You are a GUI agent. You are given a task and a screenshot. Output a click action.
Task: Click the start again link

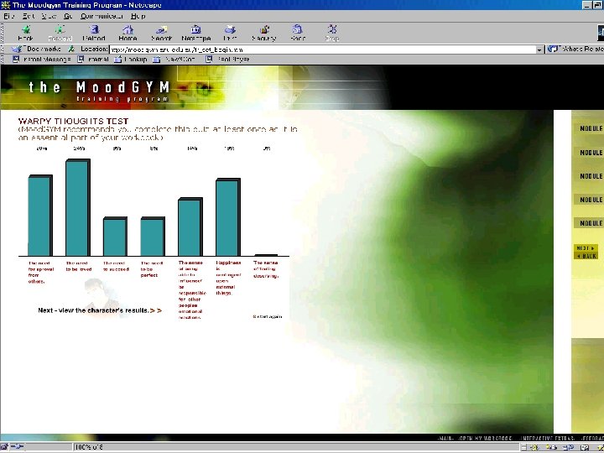[x=268, y=316]
